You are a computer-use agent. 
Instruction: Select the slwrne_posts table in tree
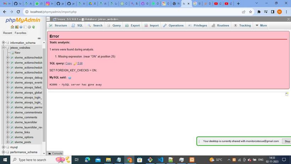[23, 142]
